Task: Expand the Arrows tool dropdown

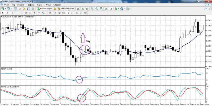Action: (46, 13)
